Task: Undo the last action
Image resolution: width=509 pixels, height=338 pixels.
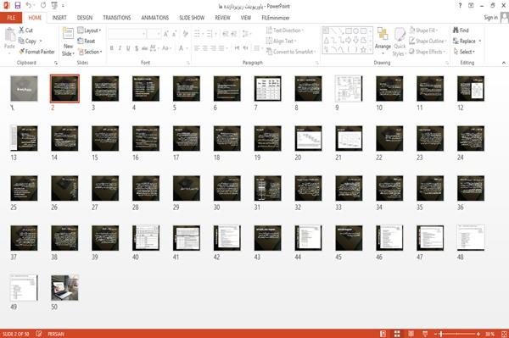Action: coord(29,6)
